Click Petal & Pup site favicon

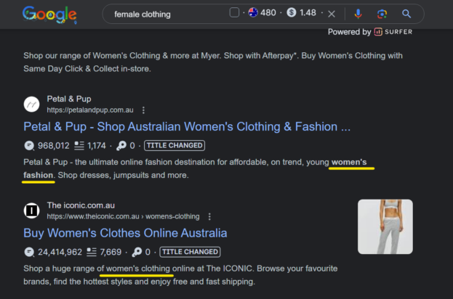[x=32, y=105]
